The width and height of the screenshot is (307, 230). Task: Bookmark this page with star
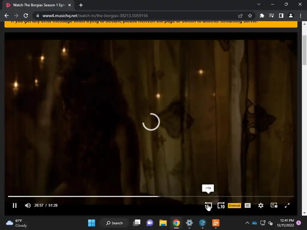pos(250,16)
